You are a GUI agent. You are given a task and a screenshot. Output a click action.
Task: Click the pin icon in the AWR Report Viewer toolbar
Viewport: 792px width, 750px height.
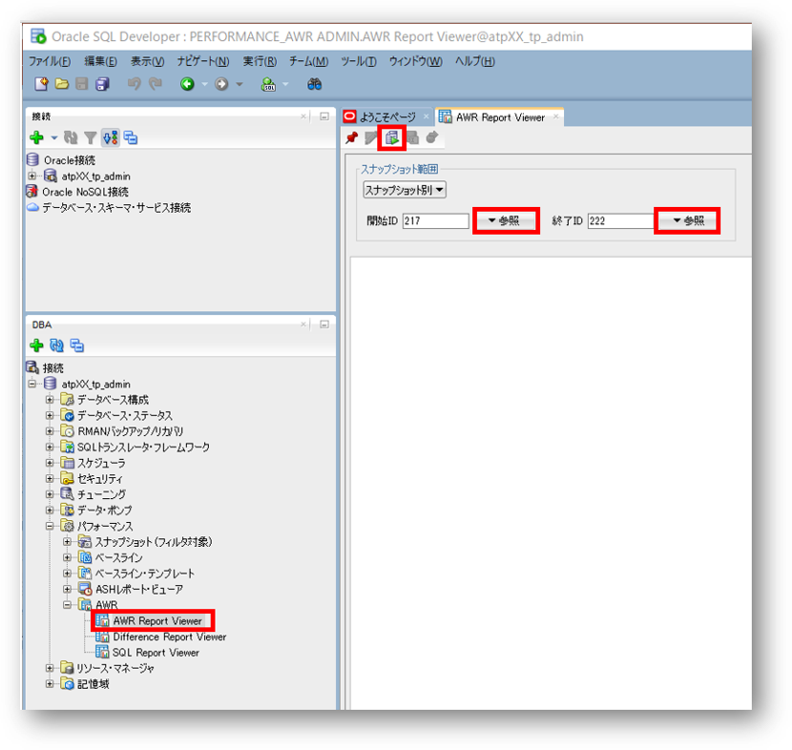pos(351,138)
